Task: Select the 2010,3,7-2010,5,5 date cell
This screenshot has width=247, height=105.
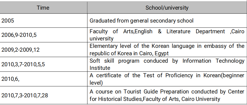Action: click(x=44, y=64)
